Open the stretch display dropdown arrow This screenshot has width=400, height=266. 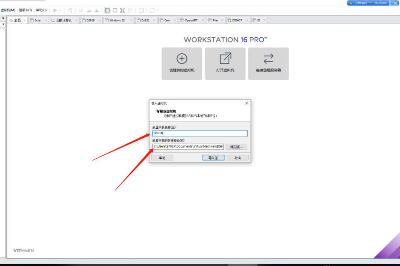click(157, 10)
